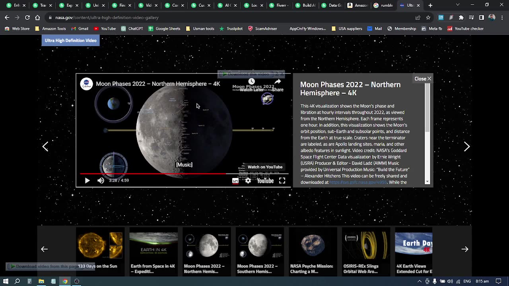Open the Google Sheets bookmark
This screenshot has width=509, height=286.
pyautogui.click(x=164, y=29)
